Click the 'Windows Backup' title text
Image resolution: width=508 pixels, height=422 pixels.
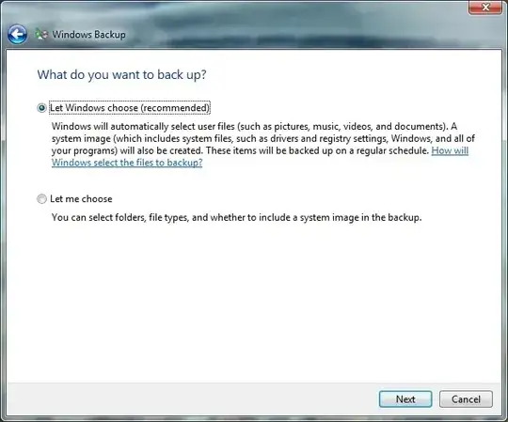point(88,35)
